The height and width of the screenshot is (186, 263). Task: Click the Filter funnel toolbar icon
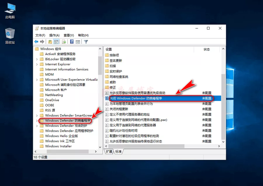[86, 42]
